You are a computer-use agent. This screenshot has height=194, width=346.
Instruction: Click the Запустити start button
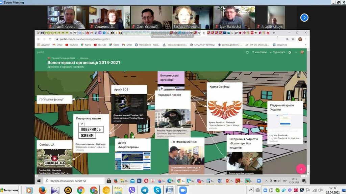[x=9, y=190]
